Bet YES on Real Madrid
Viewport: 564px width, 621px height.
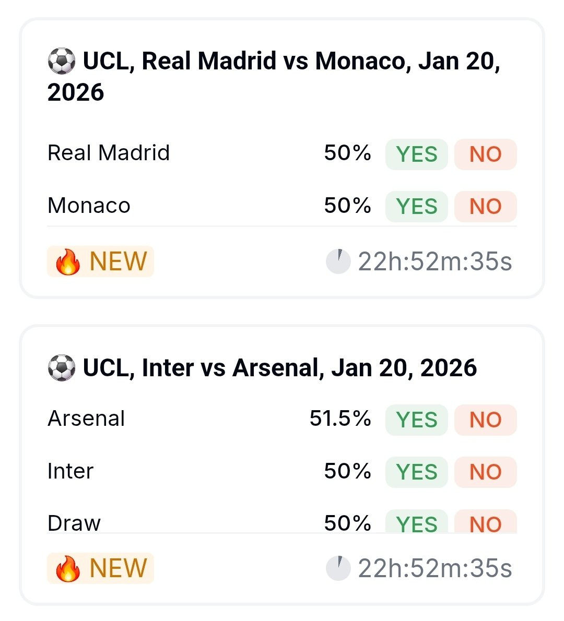tap(416, 154)
